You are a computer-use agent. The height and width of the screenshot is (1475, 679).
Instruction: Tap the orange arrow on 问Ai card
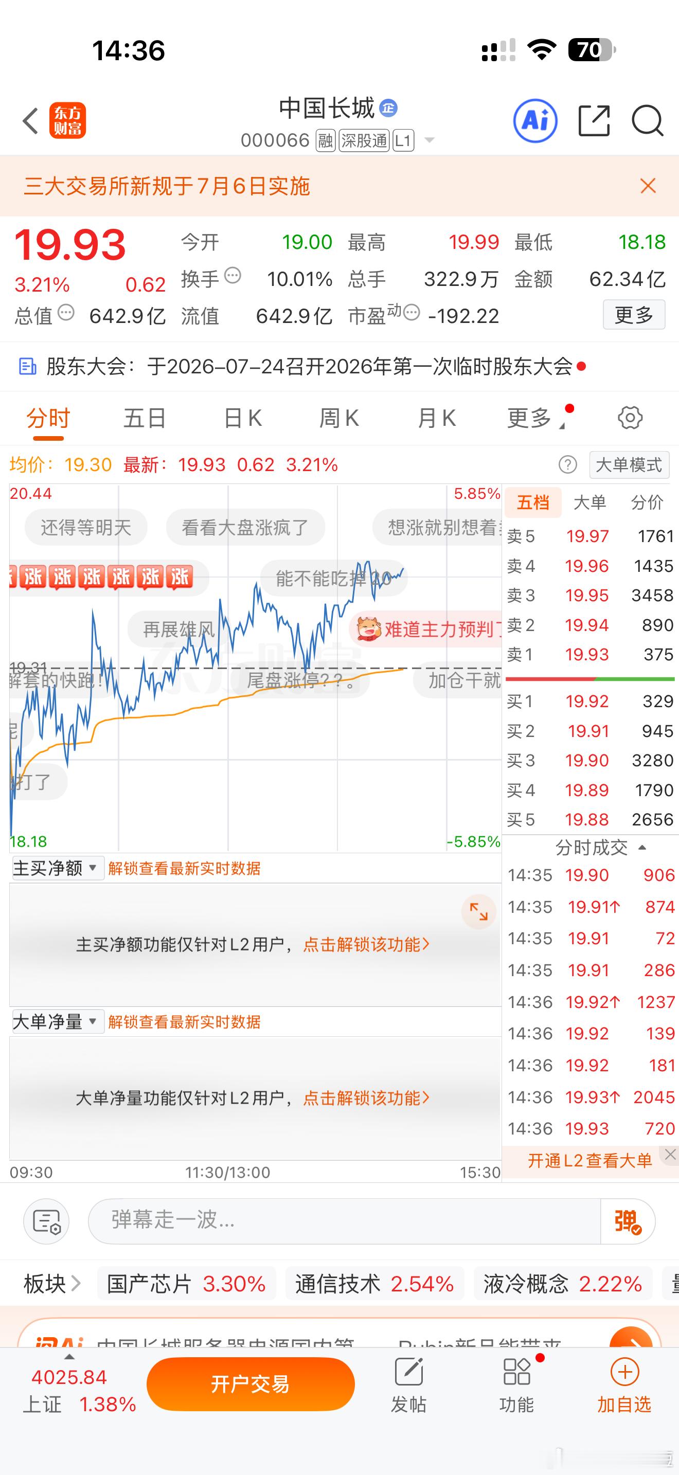click(631, 1339)
